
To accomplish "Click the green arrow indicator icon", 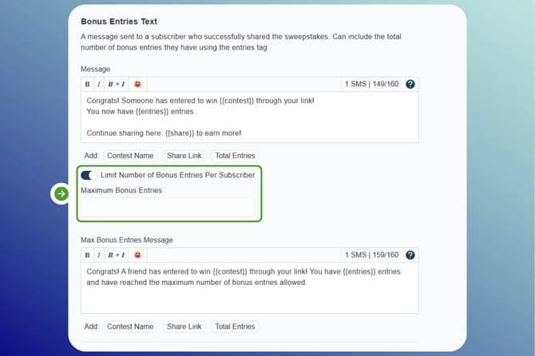I will pyautogui.click(x=61, y=193).
